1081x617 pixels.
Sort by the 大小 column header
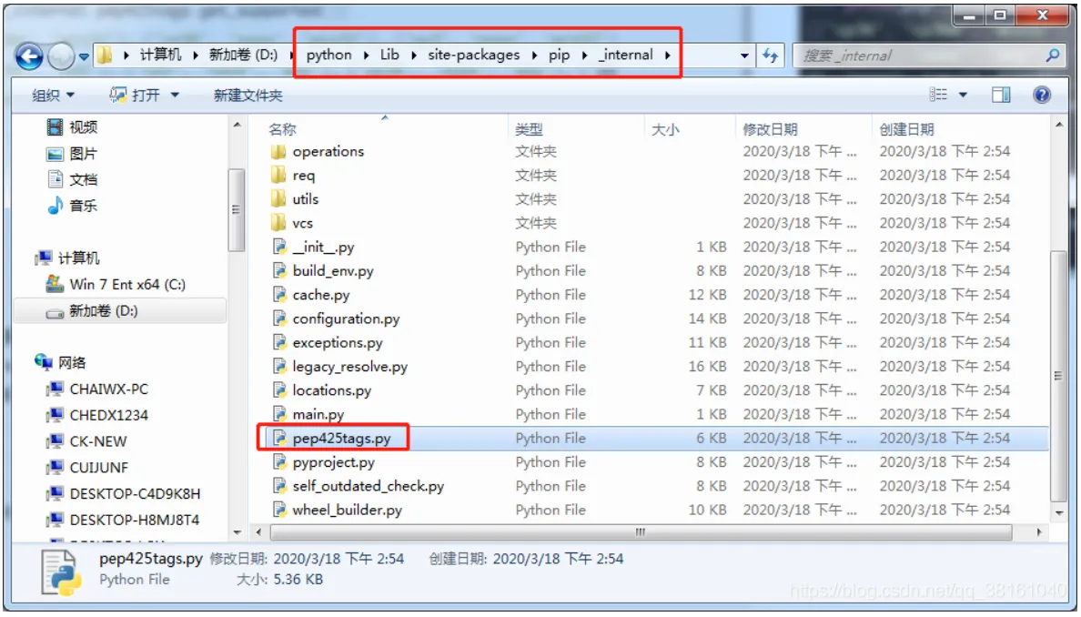(x=665, y=129)
